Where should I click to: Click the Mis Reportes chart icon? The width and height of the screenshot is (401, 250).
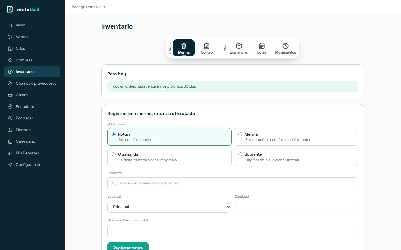[x=10, y=153]
